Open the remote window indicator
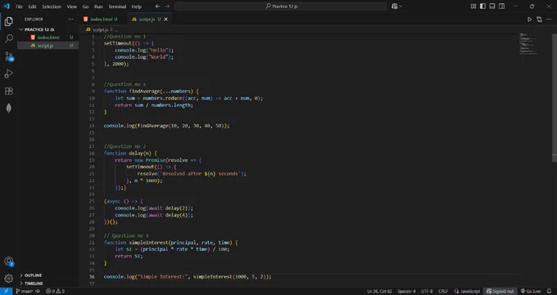Image resolution: width=557 pixels, height=295 pixels. (6, 291)
